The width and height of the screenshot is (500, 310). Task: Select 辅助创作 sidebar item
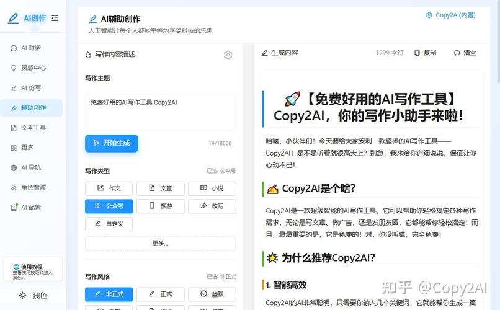pos(31,108)
